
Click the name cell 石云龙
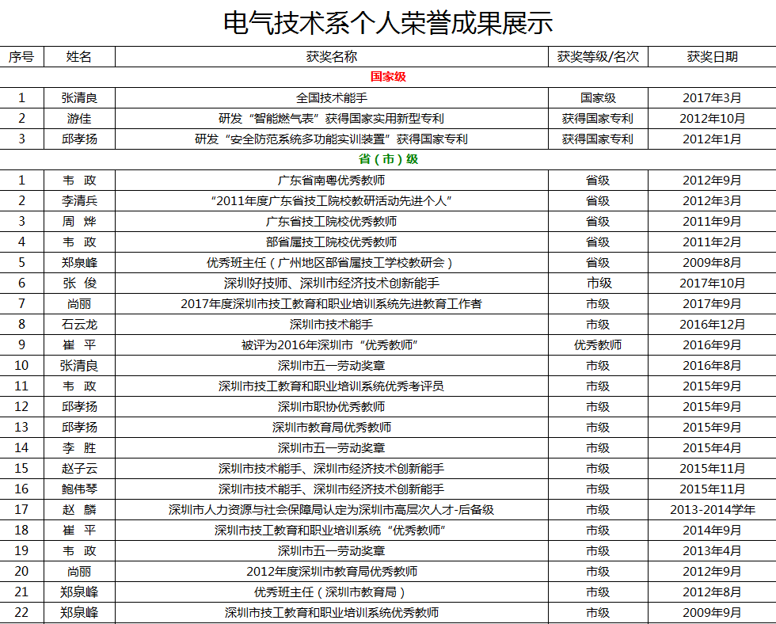point(79,325)
